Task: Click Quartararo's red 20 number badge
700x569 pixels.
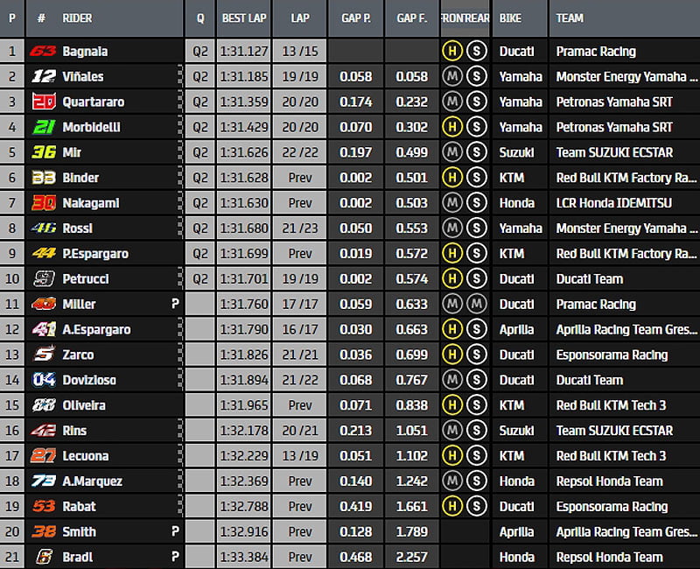Action: coord(43,102)
